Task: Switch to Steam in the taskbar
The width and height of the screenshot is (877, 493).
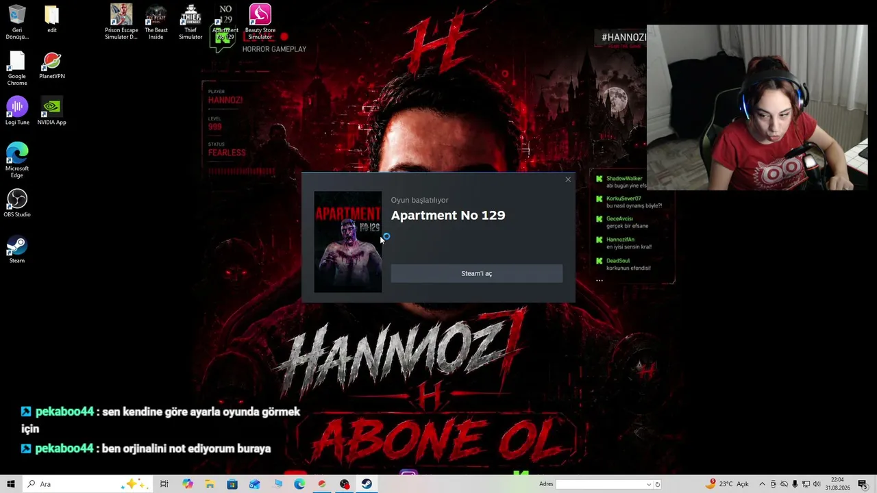Action: [367, 484]
